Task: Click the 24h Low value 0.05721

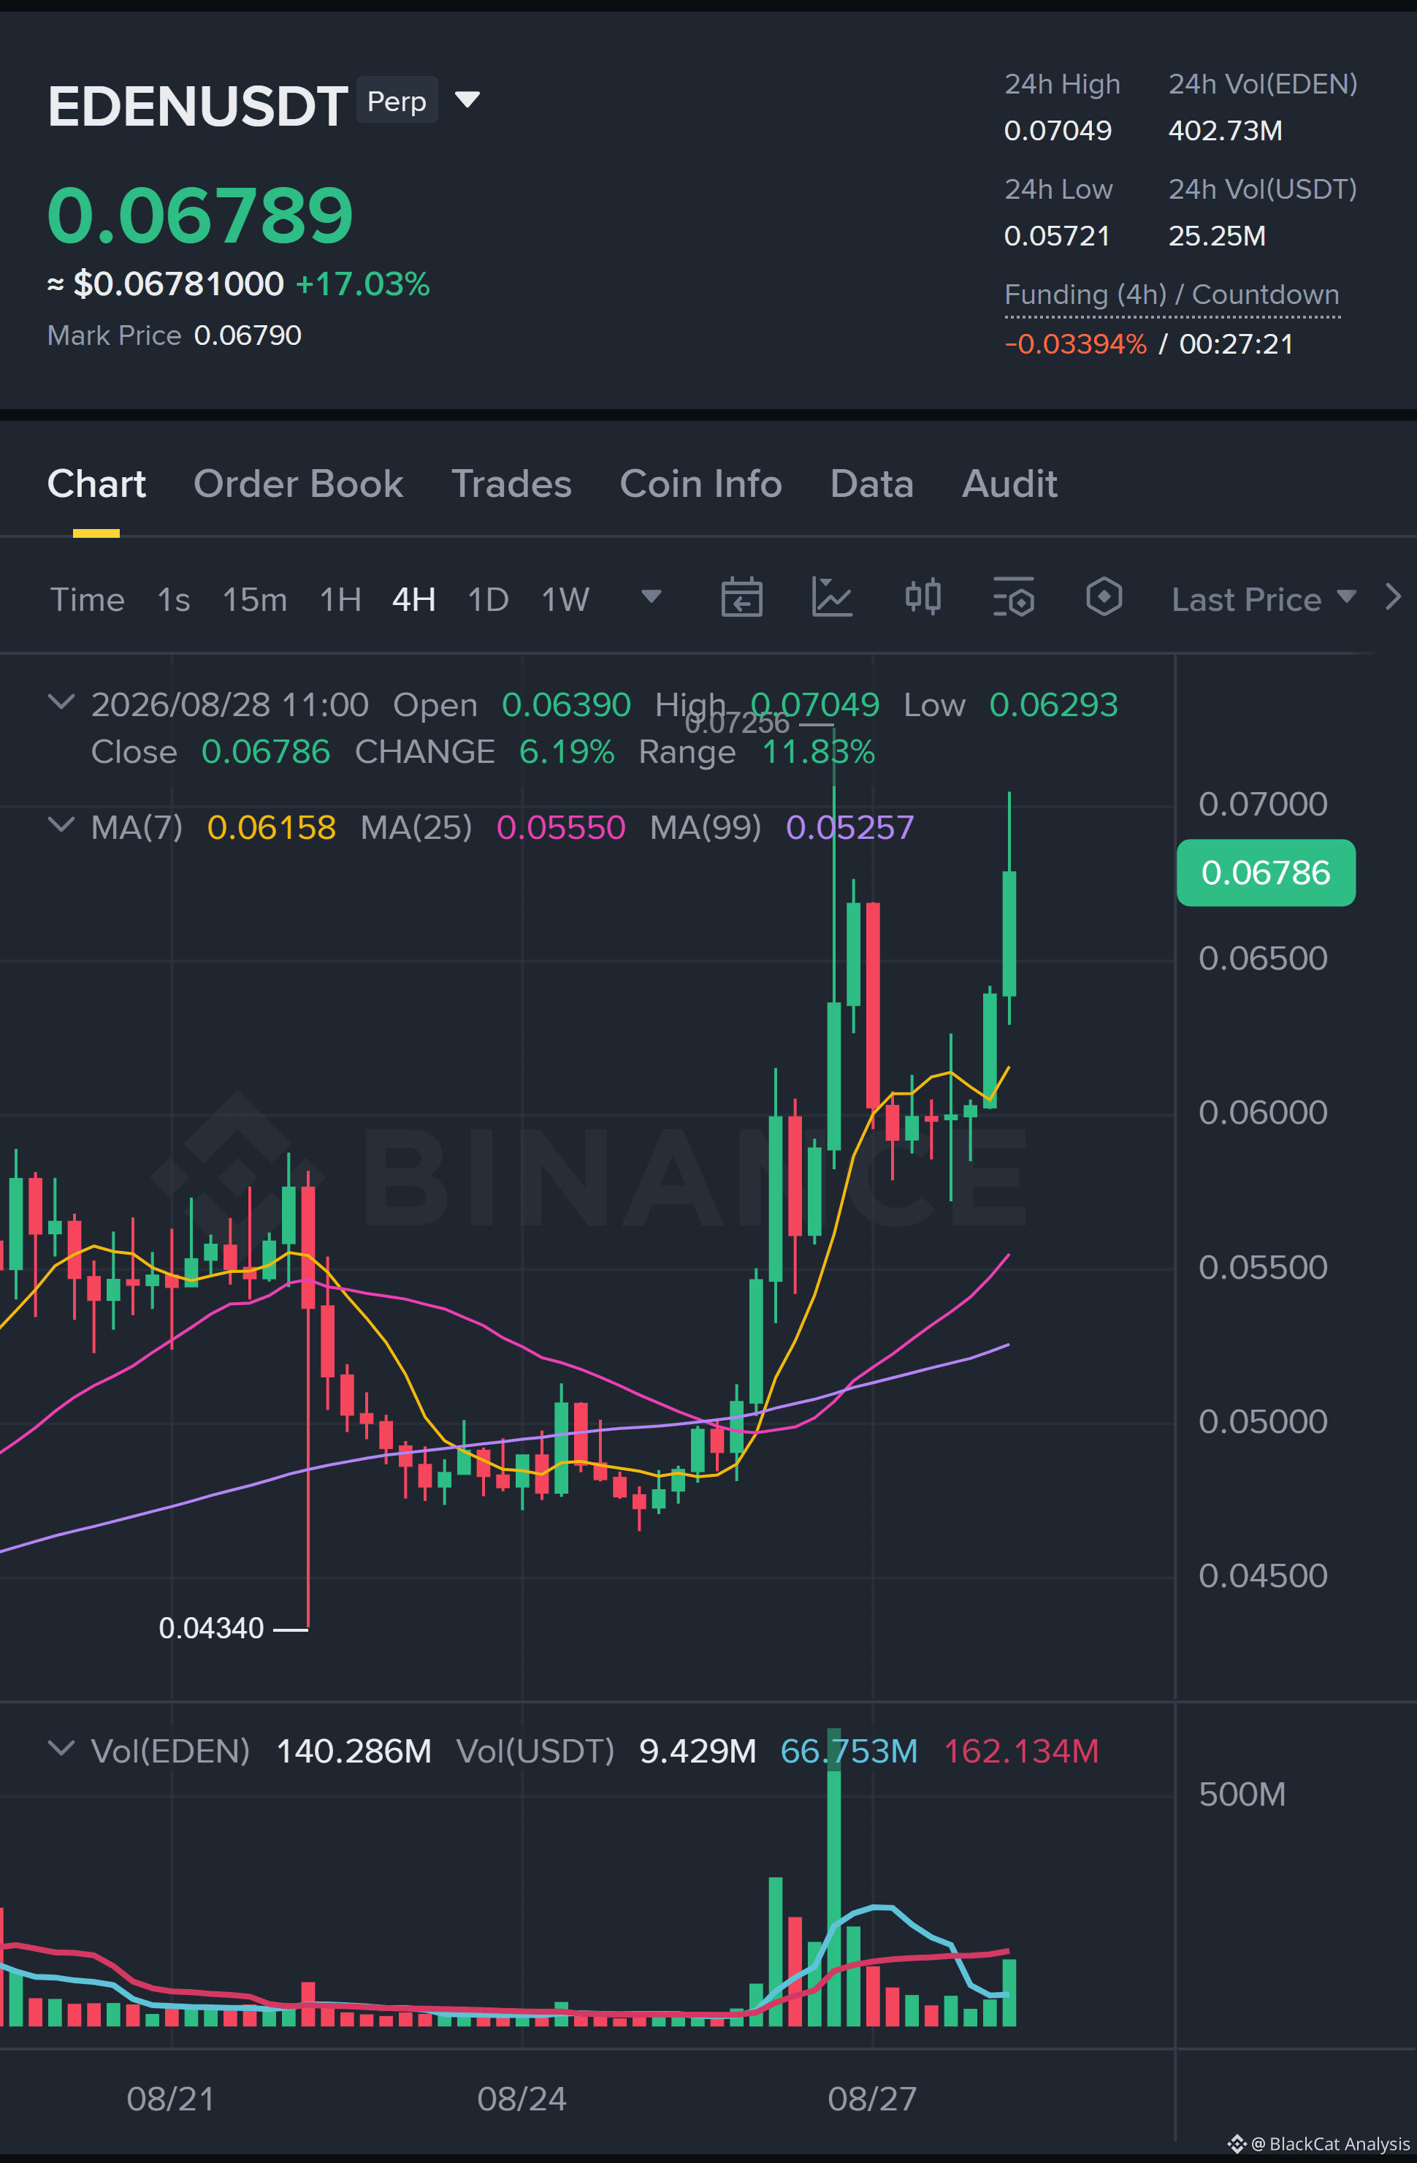Action: tap(1058, 236)
